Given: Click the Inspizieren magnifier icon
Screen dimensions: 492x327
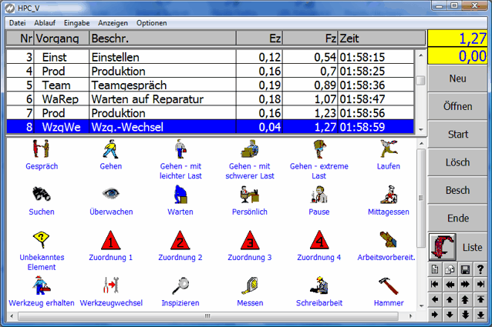Looking at the screenshot, I should coord(180,285).
